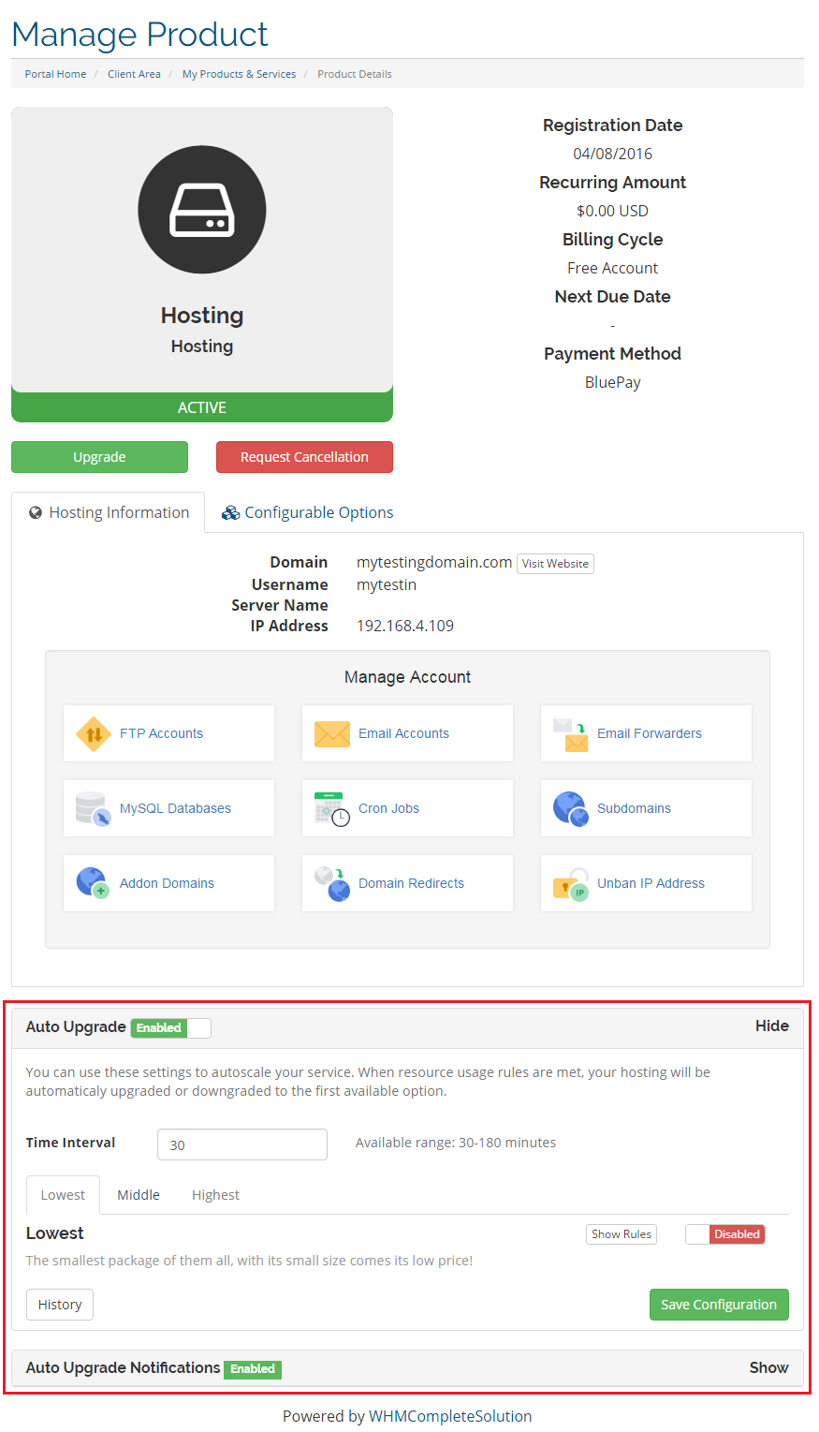Open Subdomains link
This screenshot has height=1432, width=819.
point(634,809)
